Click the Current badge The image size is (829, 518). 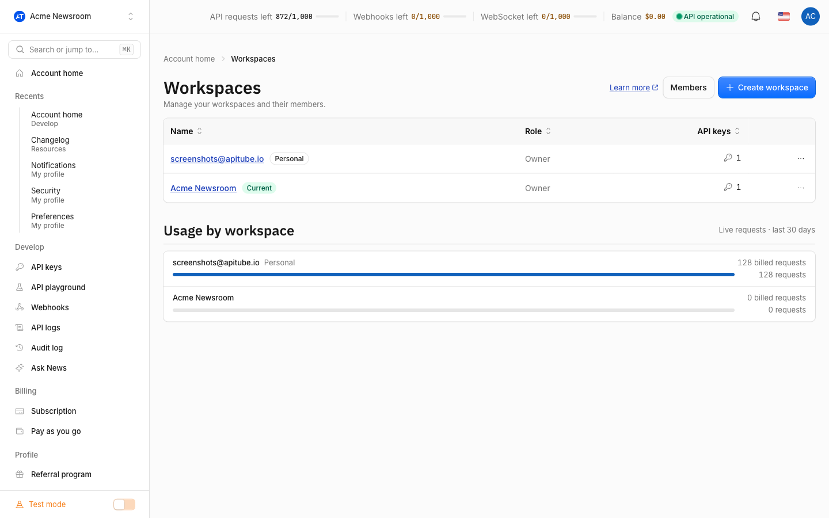259,188
